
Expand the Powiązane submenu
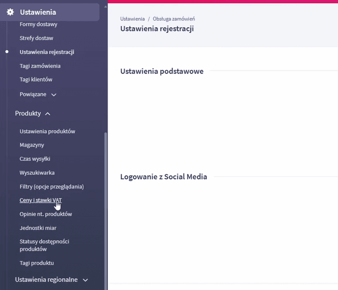click(x=54, y=95)
